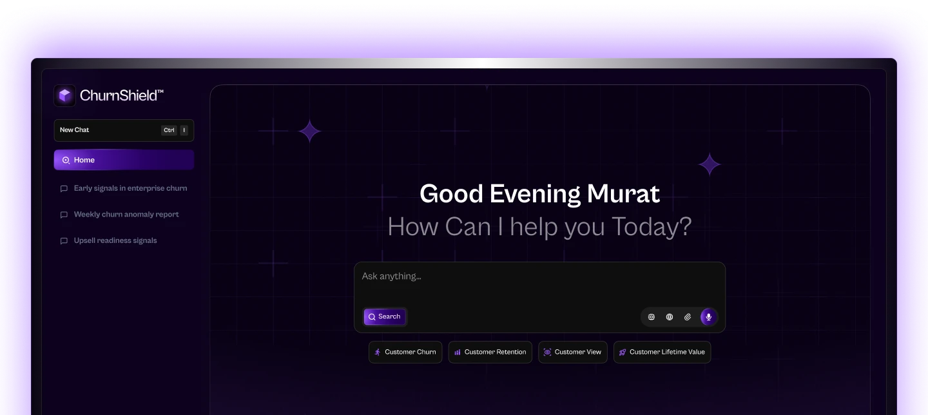Activate the microphone voice input
Image resolution: width=928 pixels, height=415 pixels.
(709, 317)
